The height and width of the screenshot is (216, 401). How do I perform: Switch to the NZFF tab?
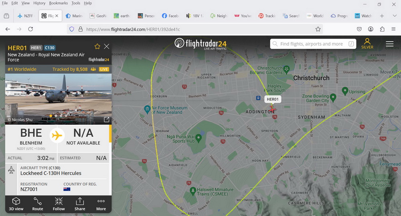[26, 16]
